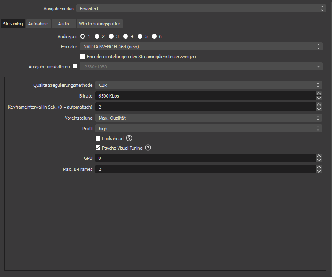Open the Wiederholungspuffer tab
332x277 pixels.
(99, 24)
